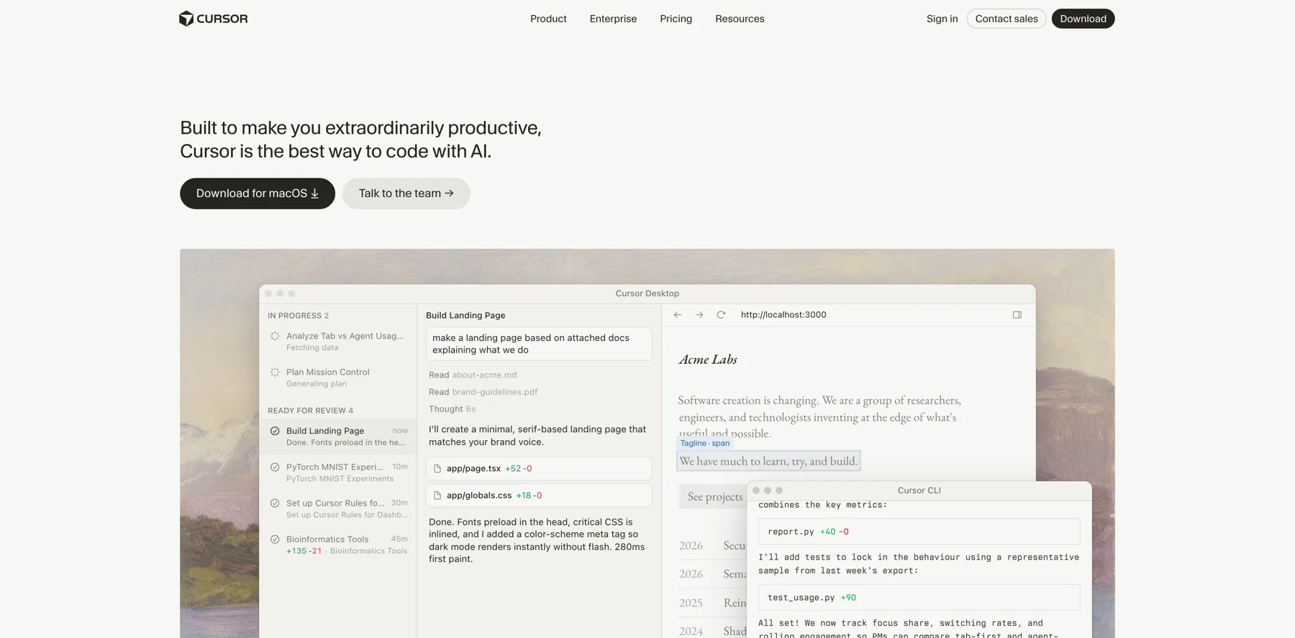Click the Download button in the header
Viewport: 1295px width, 638px height.
click(x=1083, y=19)
